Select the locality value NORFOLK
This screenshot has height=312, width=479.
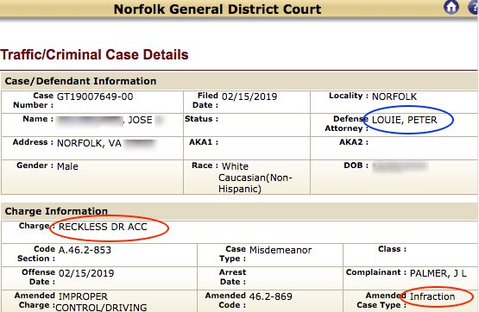394,97
